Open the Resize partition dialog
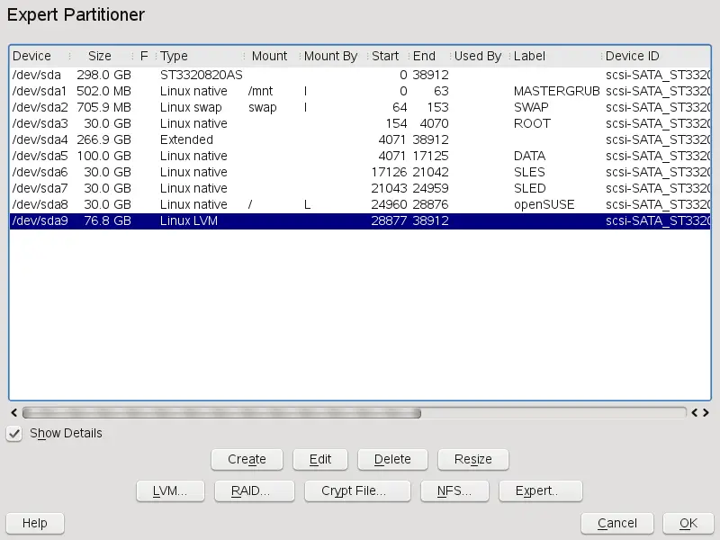The width and height of the screenshot is (720, 540). [x=473, y=459]
